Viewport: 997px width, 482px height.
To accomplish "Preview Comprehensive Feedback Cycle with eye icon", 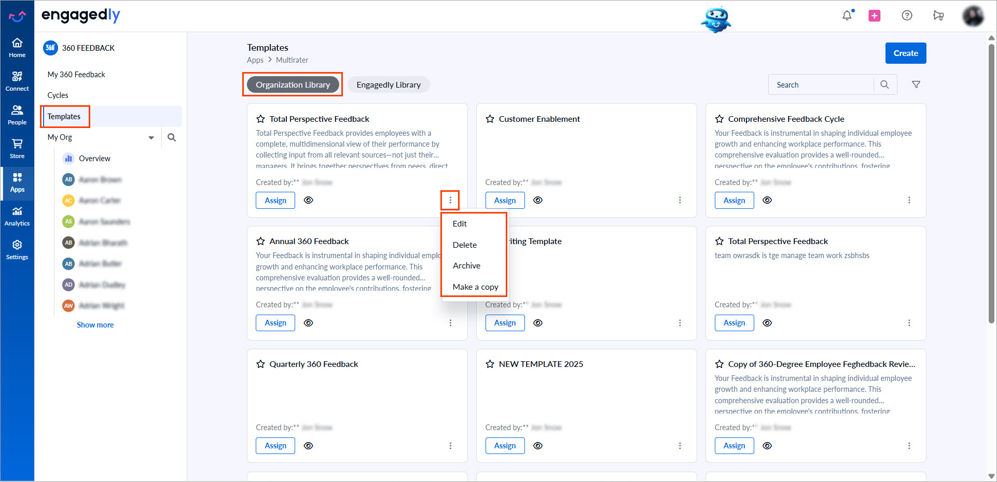I will click(x=767, y=200).
